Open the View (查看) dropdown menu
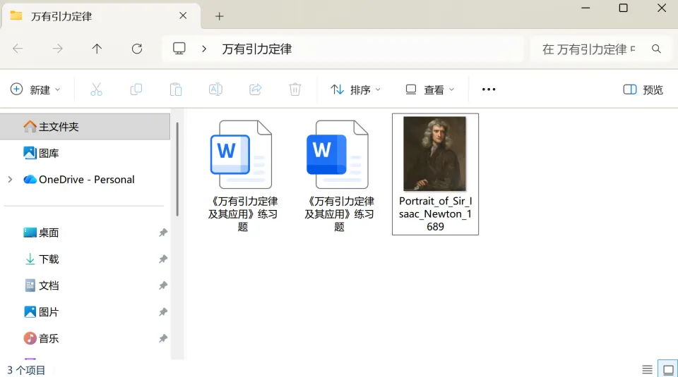The height and width of the screenshot is (377, 678). (x=430, y=89)
